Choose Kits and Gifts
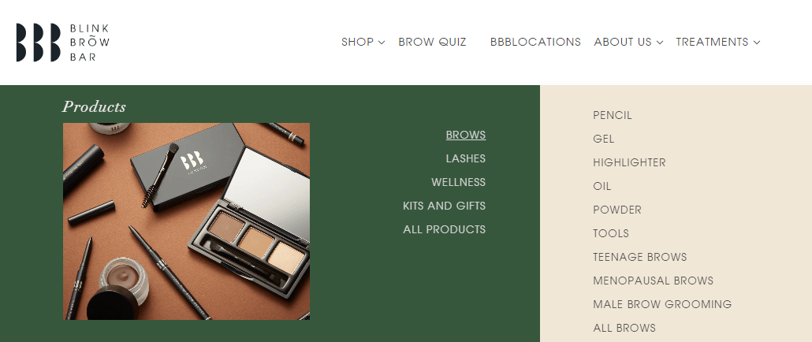The image size is (812, 342). (445, 206)
